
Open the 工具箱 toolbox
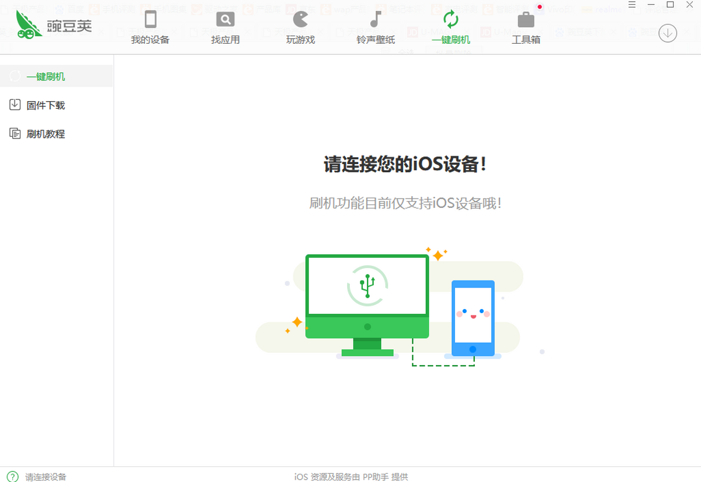click(x=526, y=27)
